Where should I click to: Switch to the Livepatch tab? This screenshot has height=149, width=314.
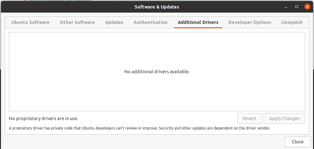(292, 22)
